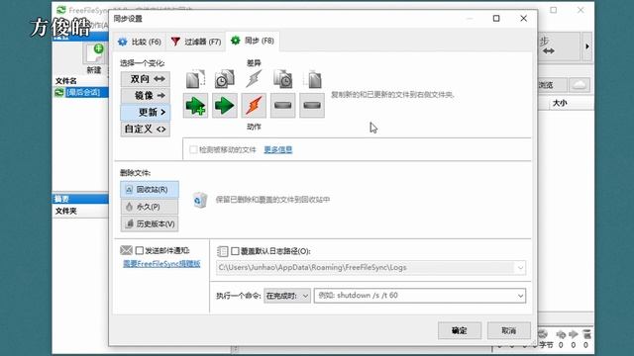Viewport: 634px width, 356px height.
Task: Click left-only file difference icon
Action: click(x=196, y=79)
